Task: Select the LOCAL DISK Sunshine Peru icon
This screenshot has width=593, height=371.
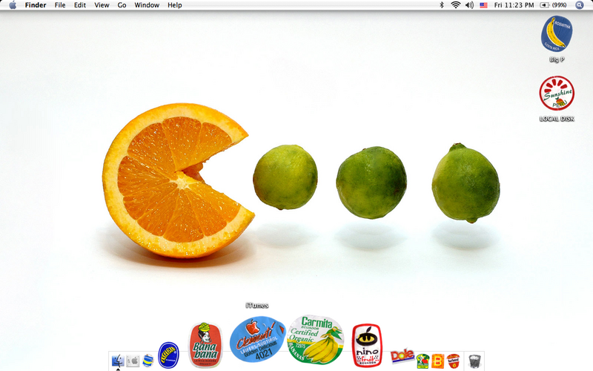Action: [x=557, y=93]
